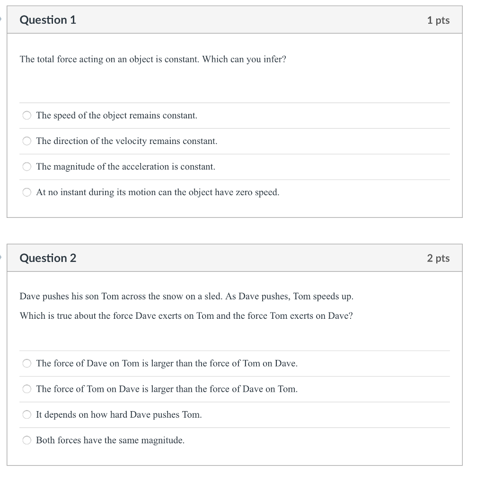The height and width of the screenshot is (485, 484).
Task: Click the 2 pts label
Action: (438, 258)
